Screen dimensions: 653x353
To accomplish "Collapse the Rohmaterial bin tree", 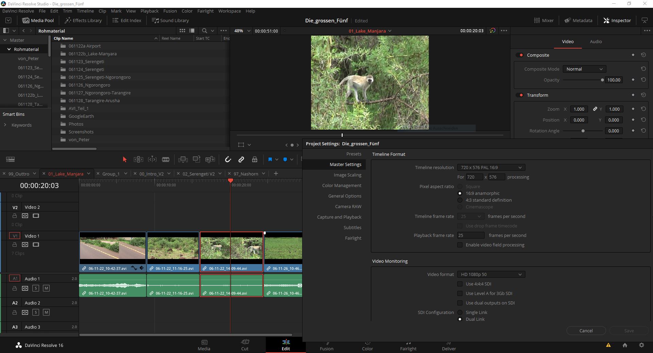I will click(x=9, y=49).
